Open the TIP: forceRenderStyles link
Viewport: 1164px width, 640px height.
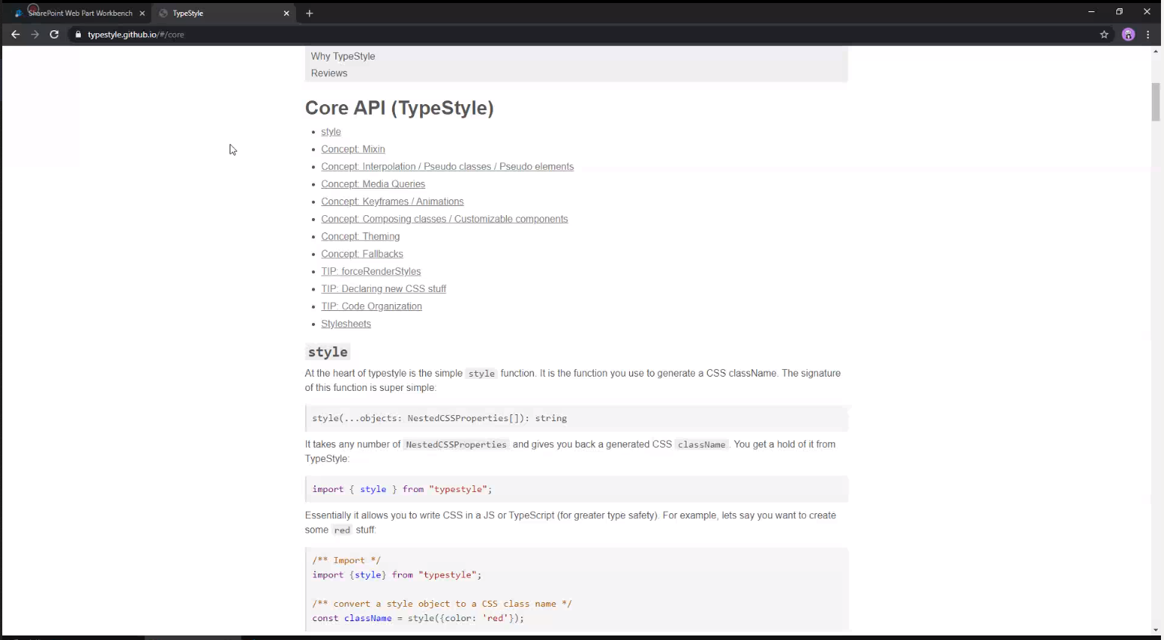[x=371, y=271]
